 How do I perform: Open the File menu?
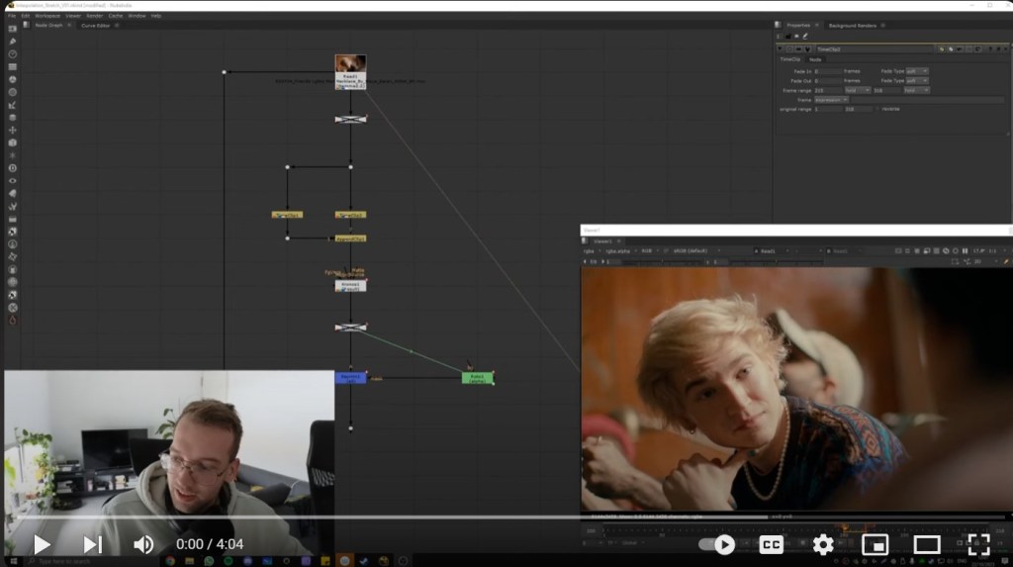pos(12,16)
